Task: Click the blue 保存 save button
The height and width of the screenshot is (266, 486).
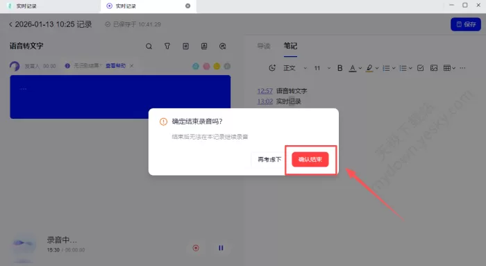Action: pos(466,24)
